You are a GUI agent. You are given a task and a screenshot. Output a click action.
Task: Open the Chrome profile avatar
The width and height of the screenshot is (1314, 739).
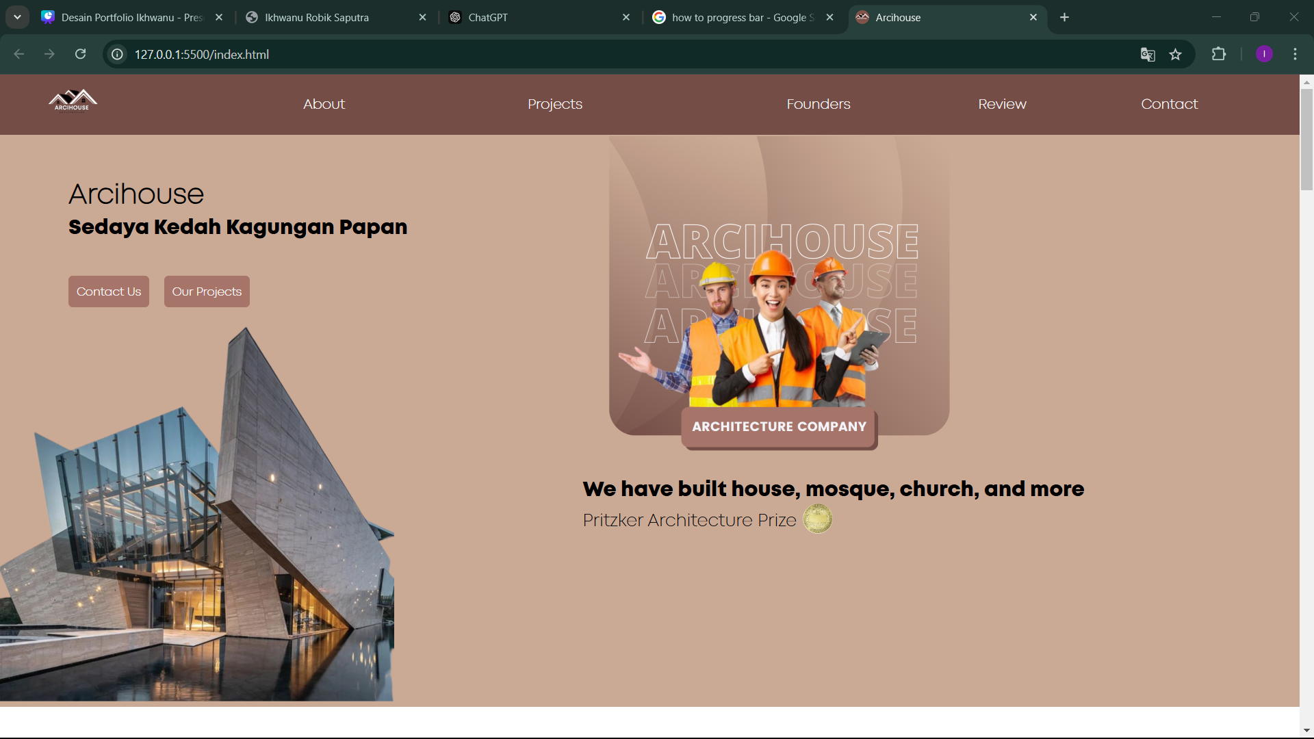click(x=1264, y=54)
